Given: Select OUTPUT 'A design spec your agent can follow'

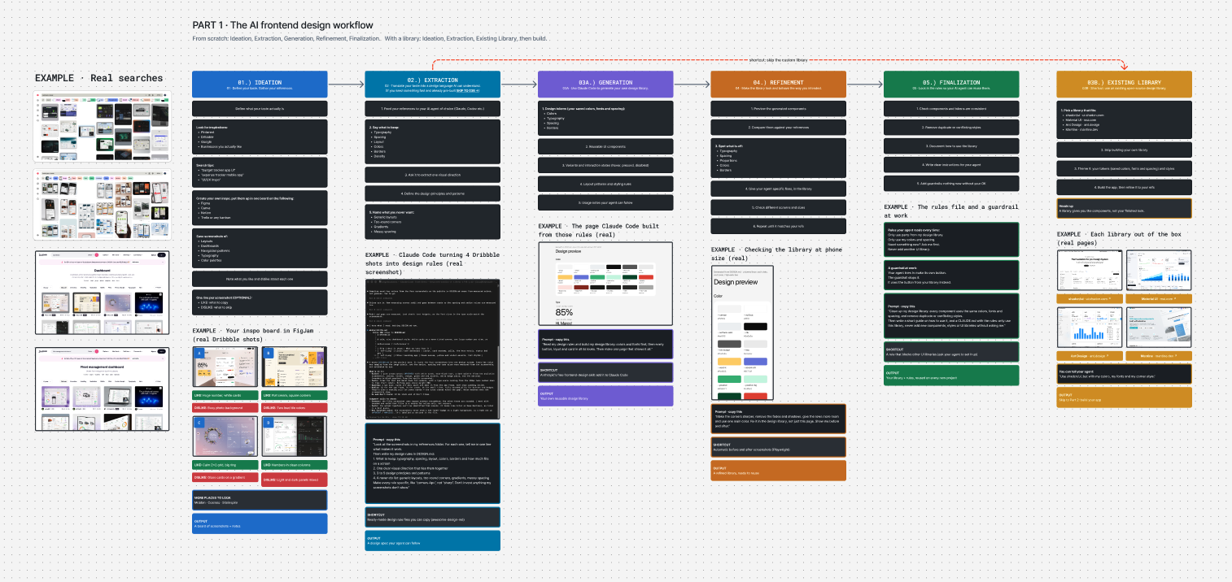Looking at the screenshot, I should point(432,541).
